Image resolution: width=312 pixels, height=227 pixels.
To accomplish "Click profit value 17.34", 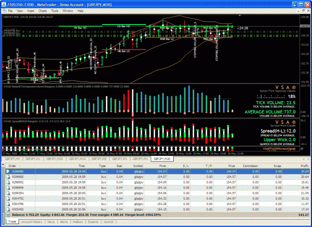I will (305, 209).
